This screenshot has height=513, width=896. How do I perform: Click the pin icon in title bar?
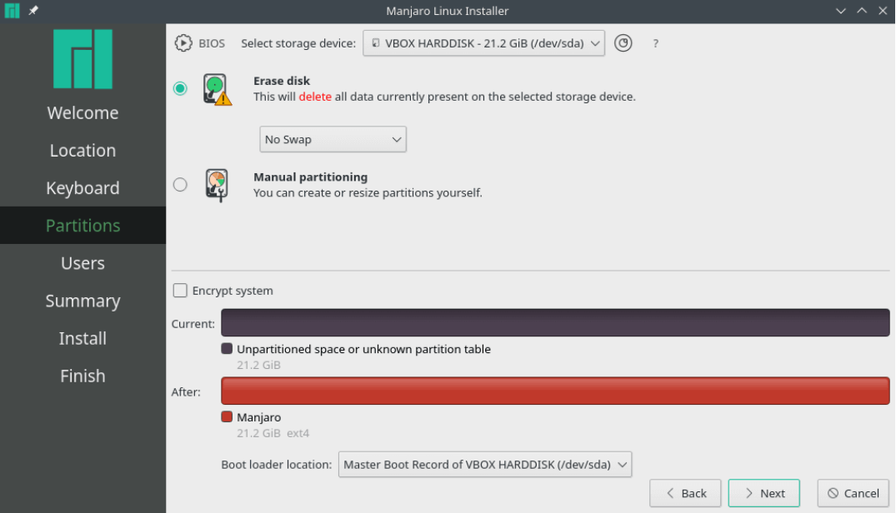(x=33, y=11)
